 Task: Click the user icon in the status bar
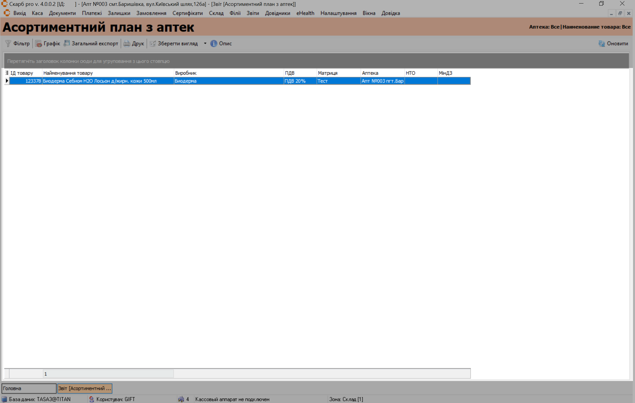(x=91, y=399)
